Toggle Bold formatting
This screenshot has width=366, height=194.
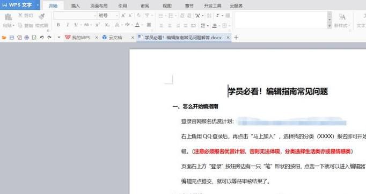58,25
